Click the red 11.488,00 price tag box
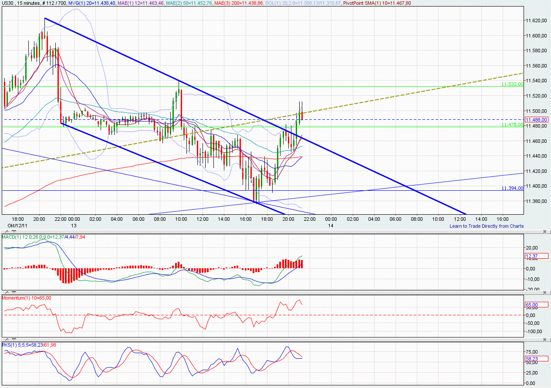The height and width of the screenshot is (388, 551). click(537, 120)
